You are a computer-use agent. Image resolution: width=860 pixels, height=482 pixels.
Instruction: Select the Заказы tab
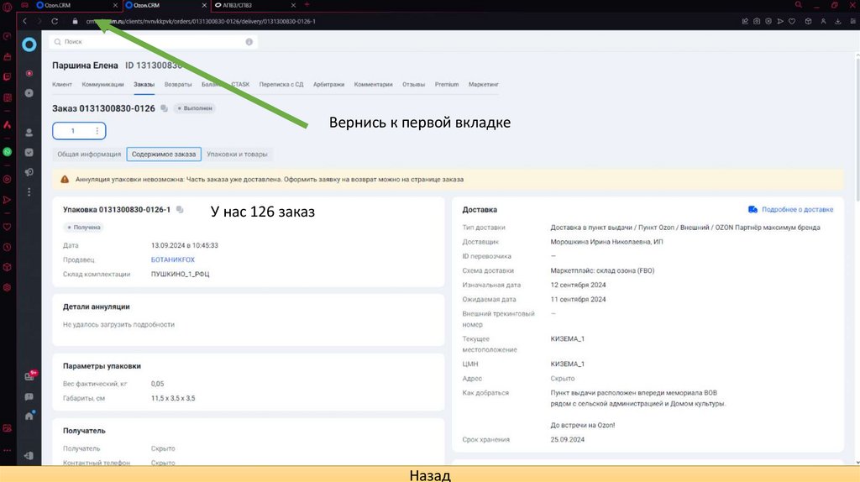pos(144,85)
